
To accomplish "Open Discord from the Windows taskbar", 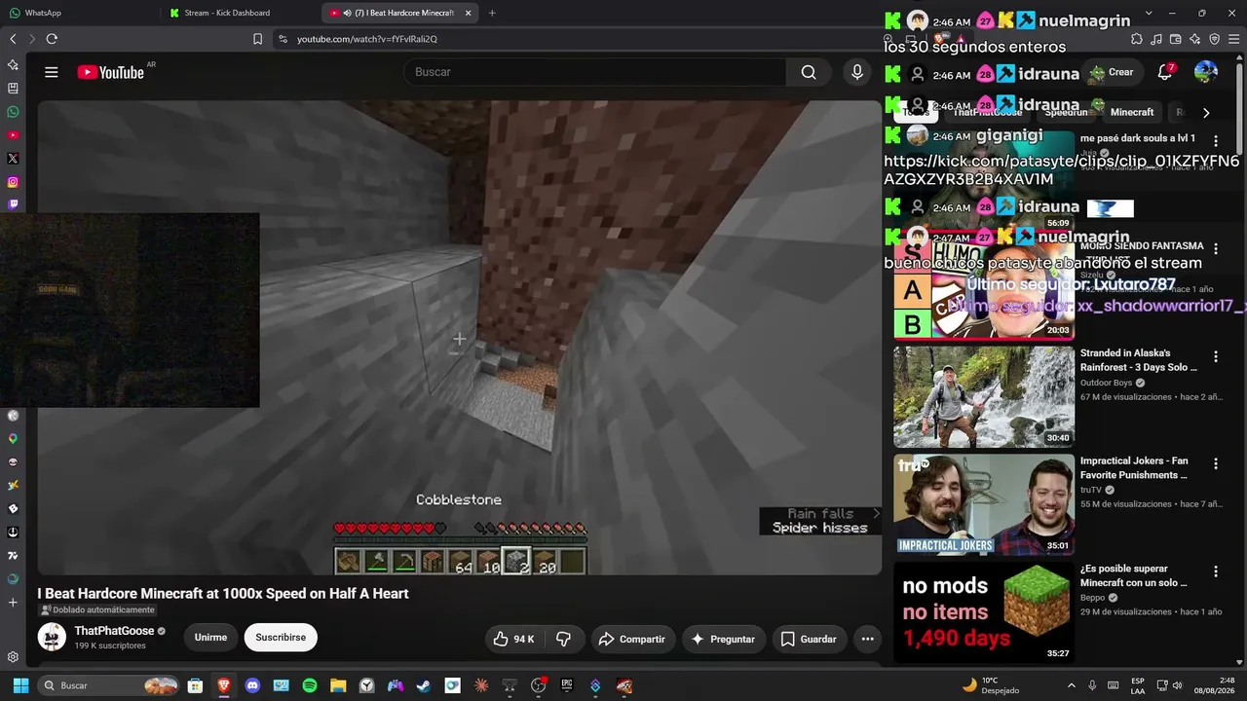I will coord(252,685).
